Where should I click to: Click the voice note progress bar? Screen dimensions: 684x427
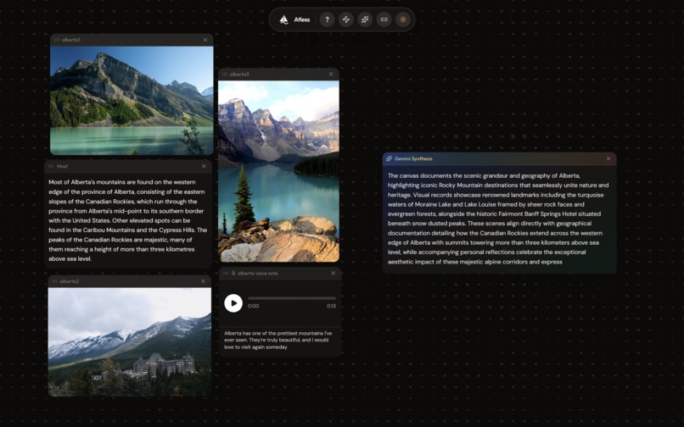pos(292,298)
